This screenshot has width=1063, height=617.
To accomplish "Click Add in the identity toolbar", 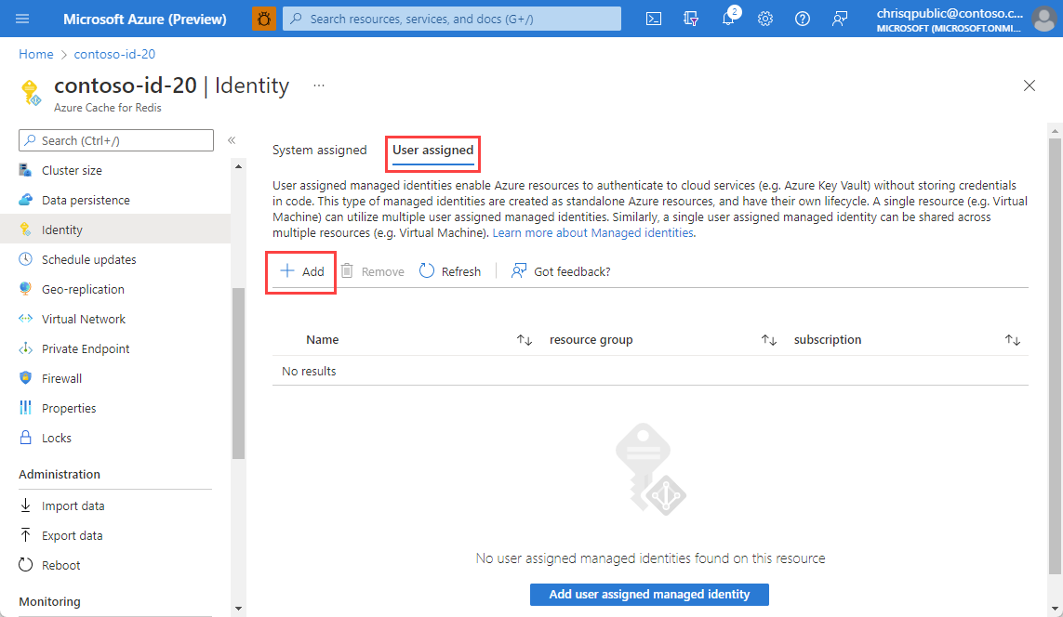I will [302, 271].
